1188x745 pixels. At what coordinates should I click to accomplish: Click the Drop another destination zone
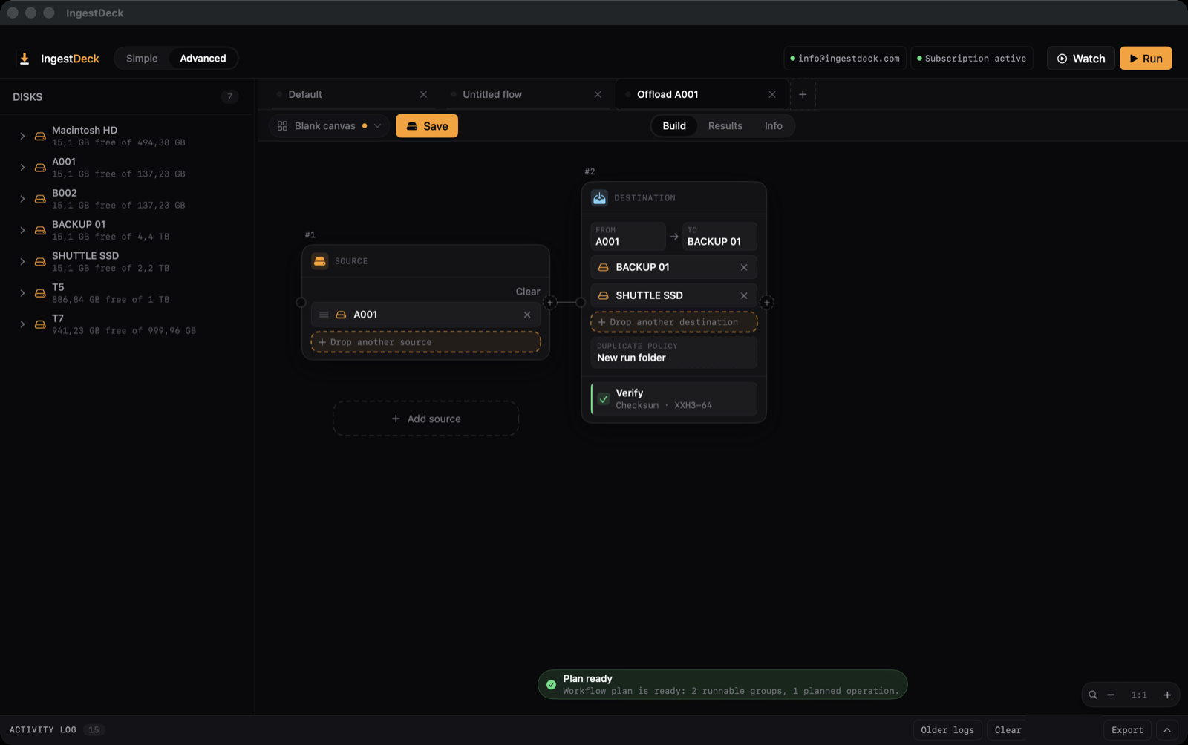pyautogui.click(x=673, y=322)
